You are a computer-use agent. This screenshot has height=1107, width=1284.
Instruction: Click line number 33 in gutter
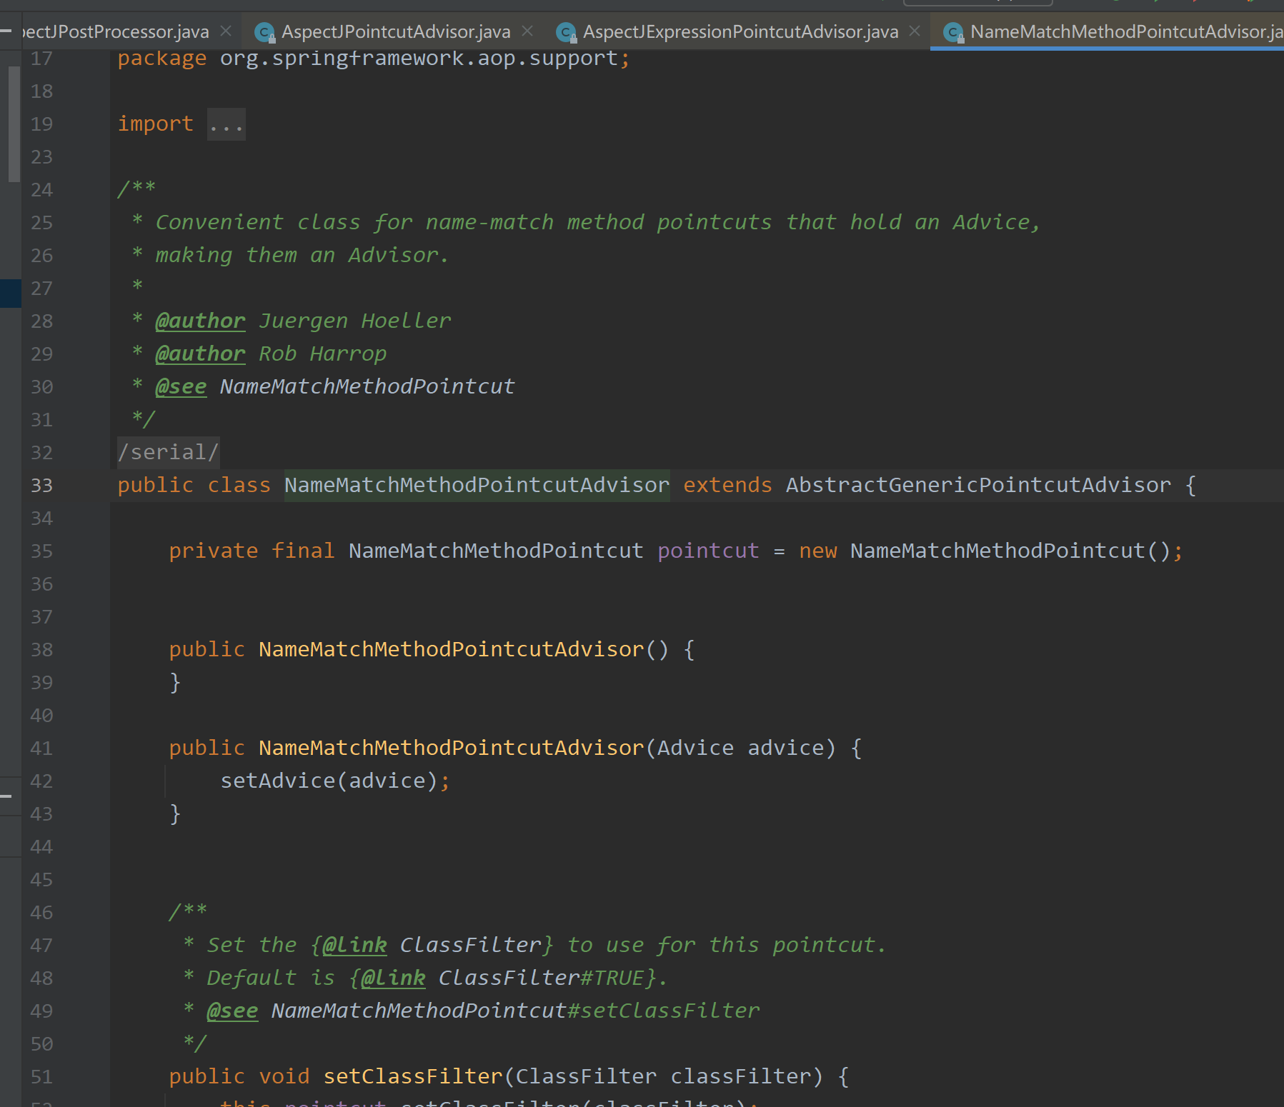[42, 486]
